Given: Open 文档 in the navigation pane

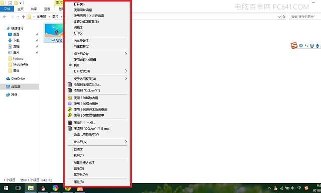Looking at the screenshot, I should point(16,46).
